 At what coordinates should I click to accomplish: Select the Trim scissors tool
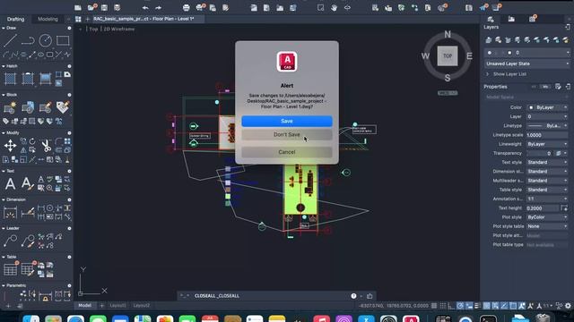point(46,146)
